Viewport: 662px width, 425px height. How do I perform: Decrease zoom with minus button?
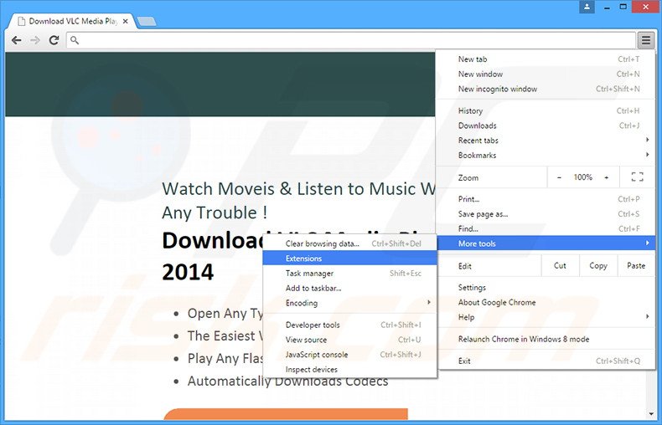click(559, 177)
